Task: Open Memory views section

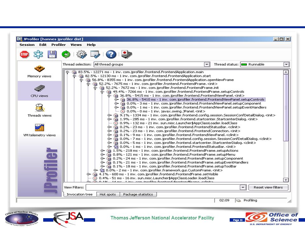Action: [x=39, y=72]
